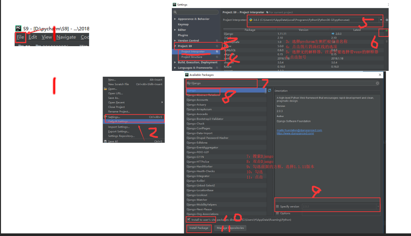
Task: Expand Open Recent submenu
Action: point(134,102)
